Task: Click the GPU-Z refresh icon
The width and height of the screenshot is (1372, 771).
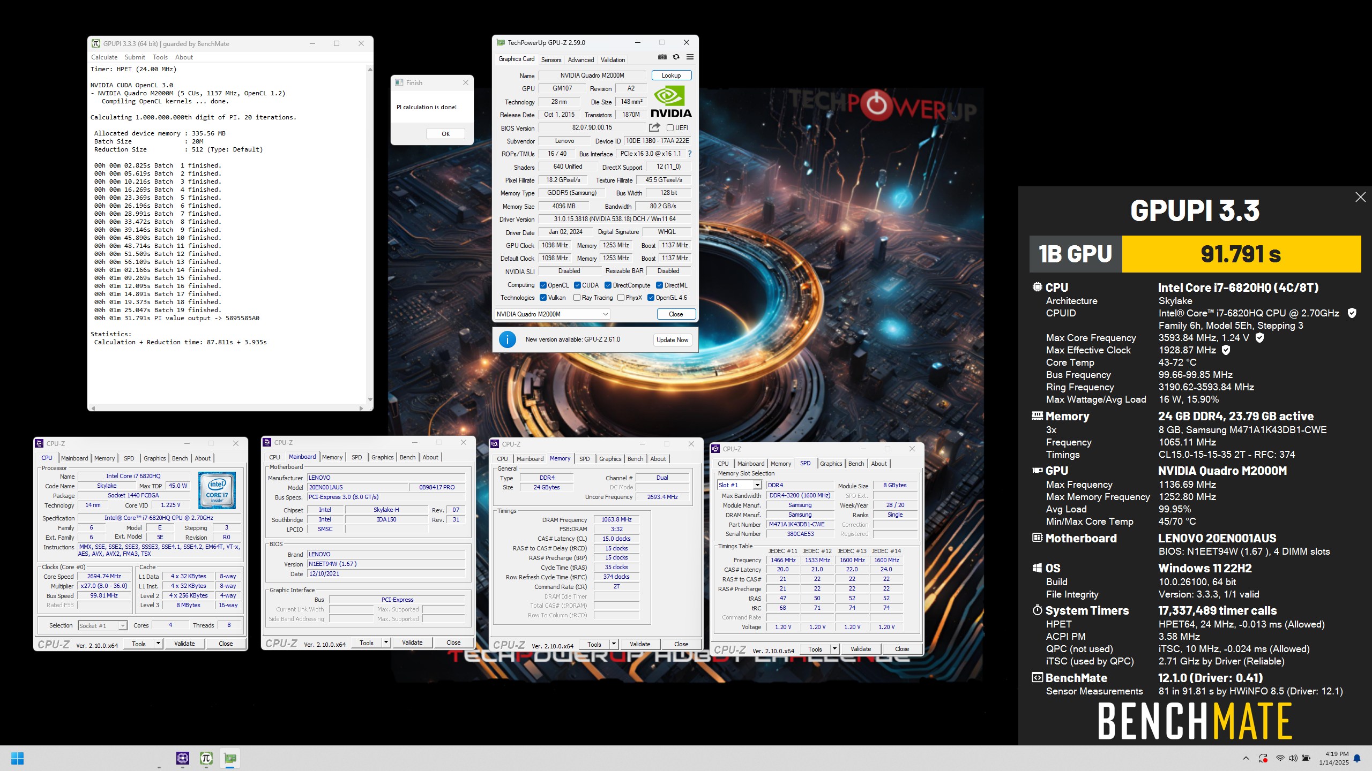Action: tap(676, 57)
